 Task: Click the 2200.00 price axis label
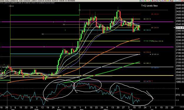pos(180,47)
